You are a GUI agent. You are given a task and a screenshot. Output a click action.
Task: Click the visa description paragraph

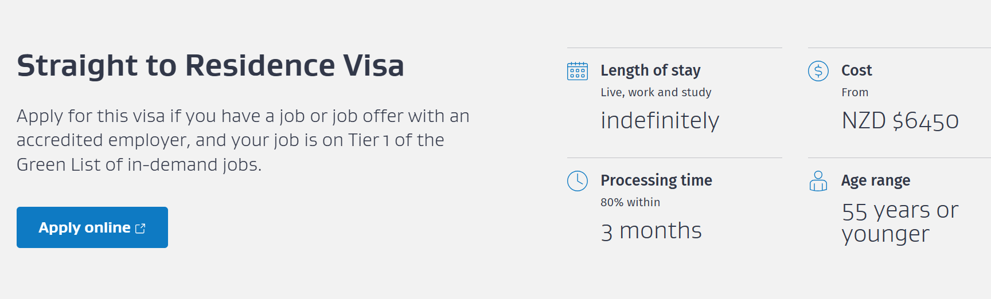tap(243, 140)
